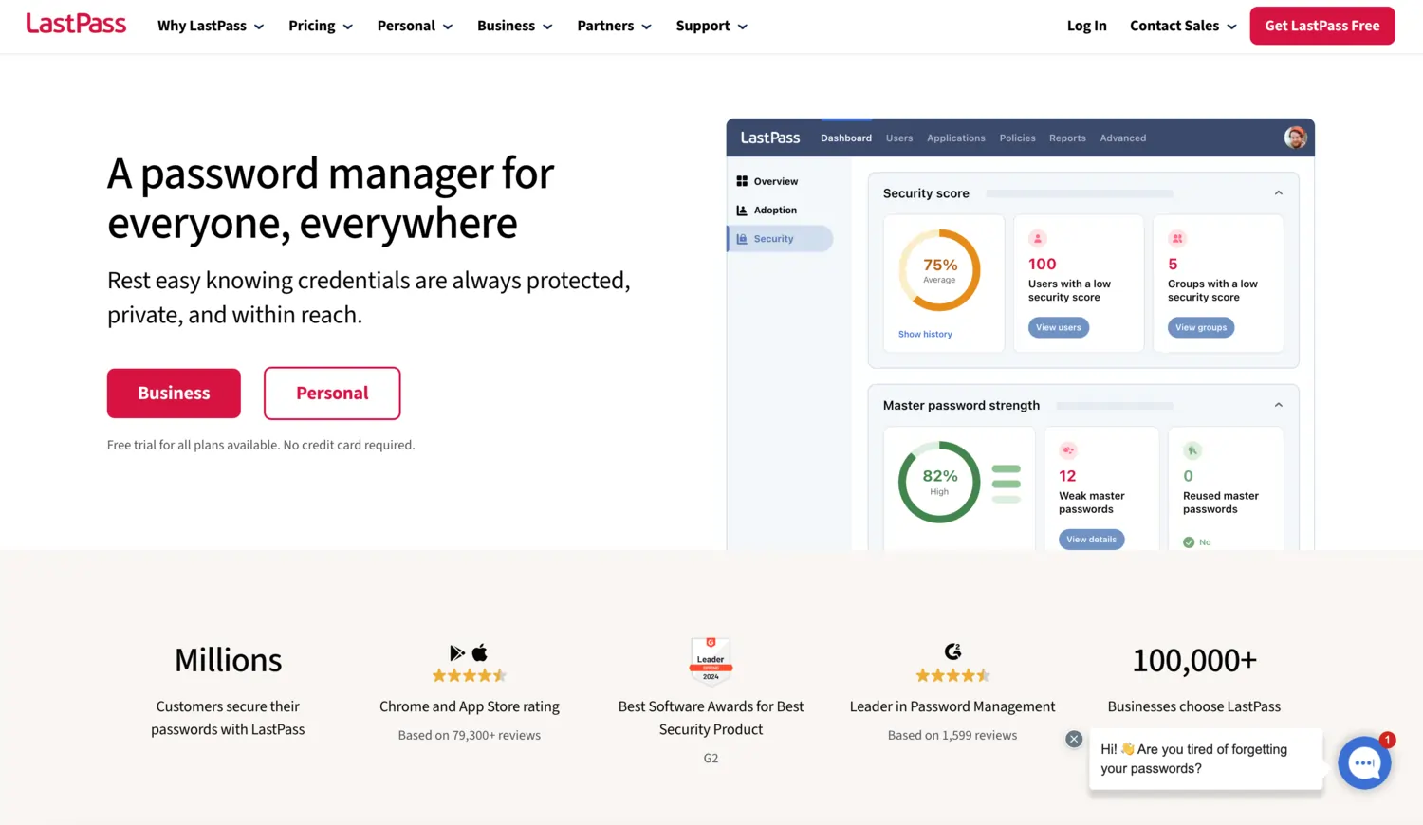The height and width of the screenshot is (825, 1423).
Task: Click the LastPass logo in dashboard preview
Action: (770, 137)
